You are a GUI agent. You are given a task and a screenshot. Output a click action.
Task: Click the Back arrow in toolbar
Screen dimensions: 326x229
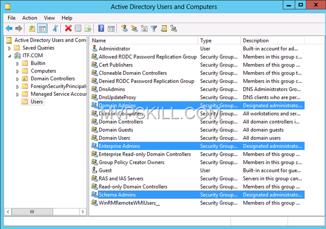click(x=9, y=28)
